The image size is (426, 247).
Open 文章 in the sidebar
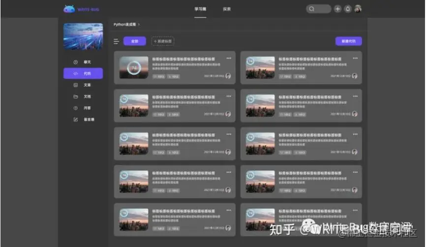pyautogui.click(x=83, y=85)
